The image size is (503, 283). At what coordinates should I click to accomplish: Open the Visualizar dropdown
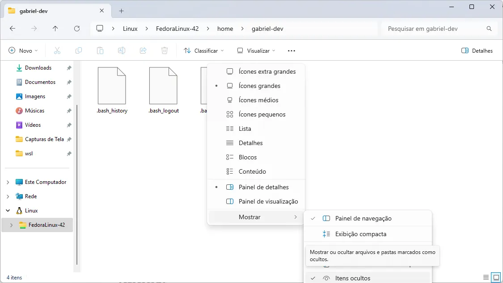coord(256,50)
